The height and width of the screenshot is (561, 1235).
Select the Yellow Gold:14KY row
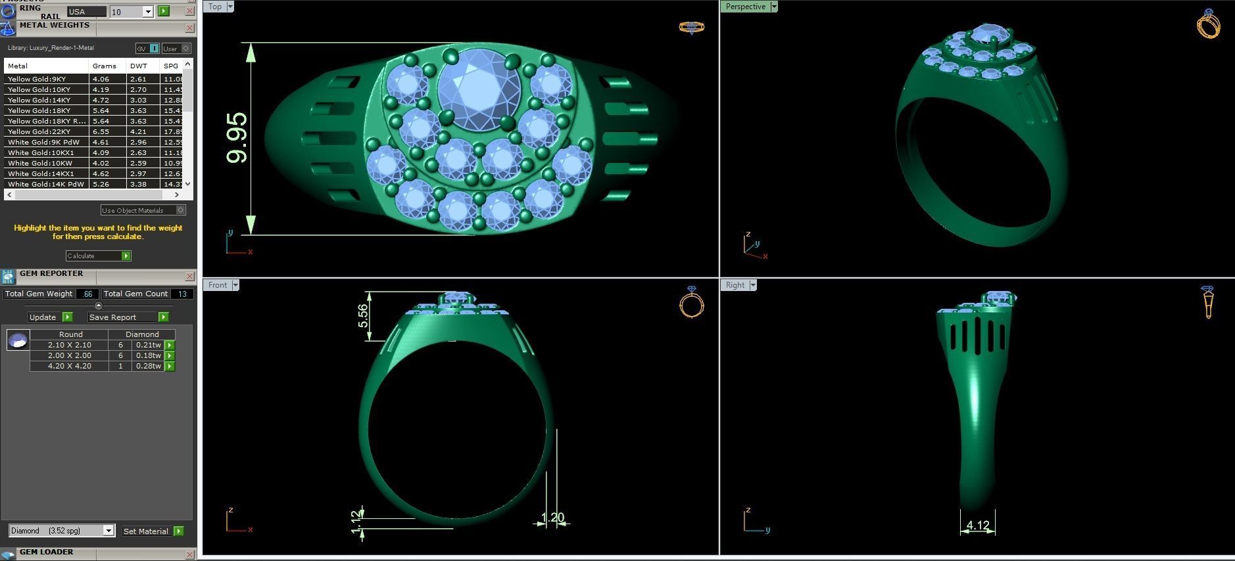tap(93, 100)
